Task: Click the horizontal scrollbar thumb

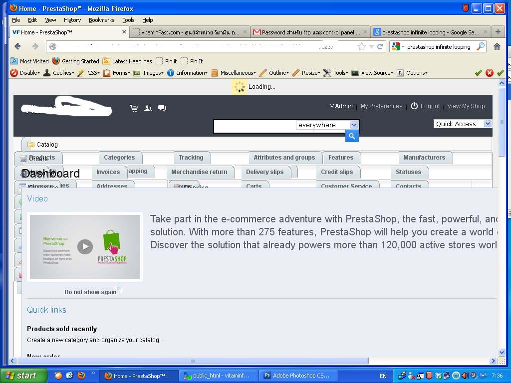Action: pyautogui.click(x=193, y=361)
